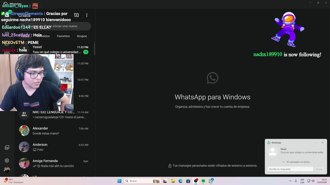Filter chats by No leídos

point(43,36)
